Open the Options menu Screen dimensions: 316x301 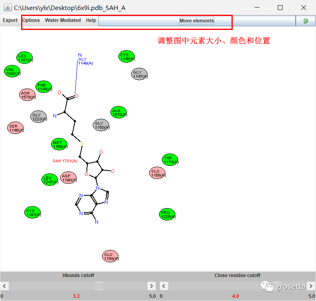(x=31, y=20)
